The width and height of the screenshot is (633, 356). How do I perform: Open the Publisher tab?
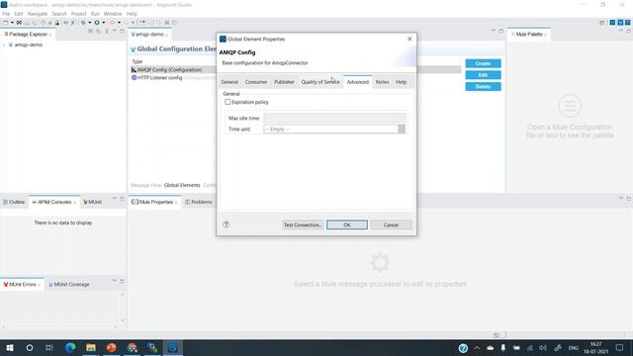(x=284, y=82)
